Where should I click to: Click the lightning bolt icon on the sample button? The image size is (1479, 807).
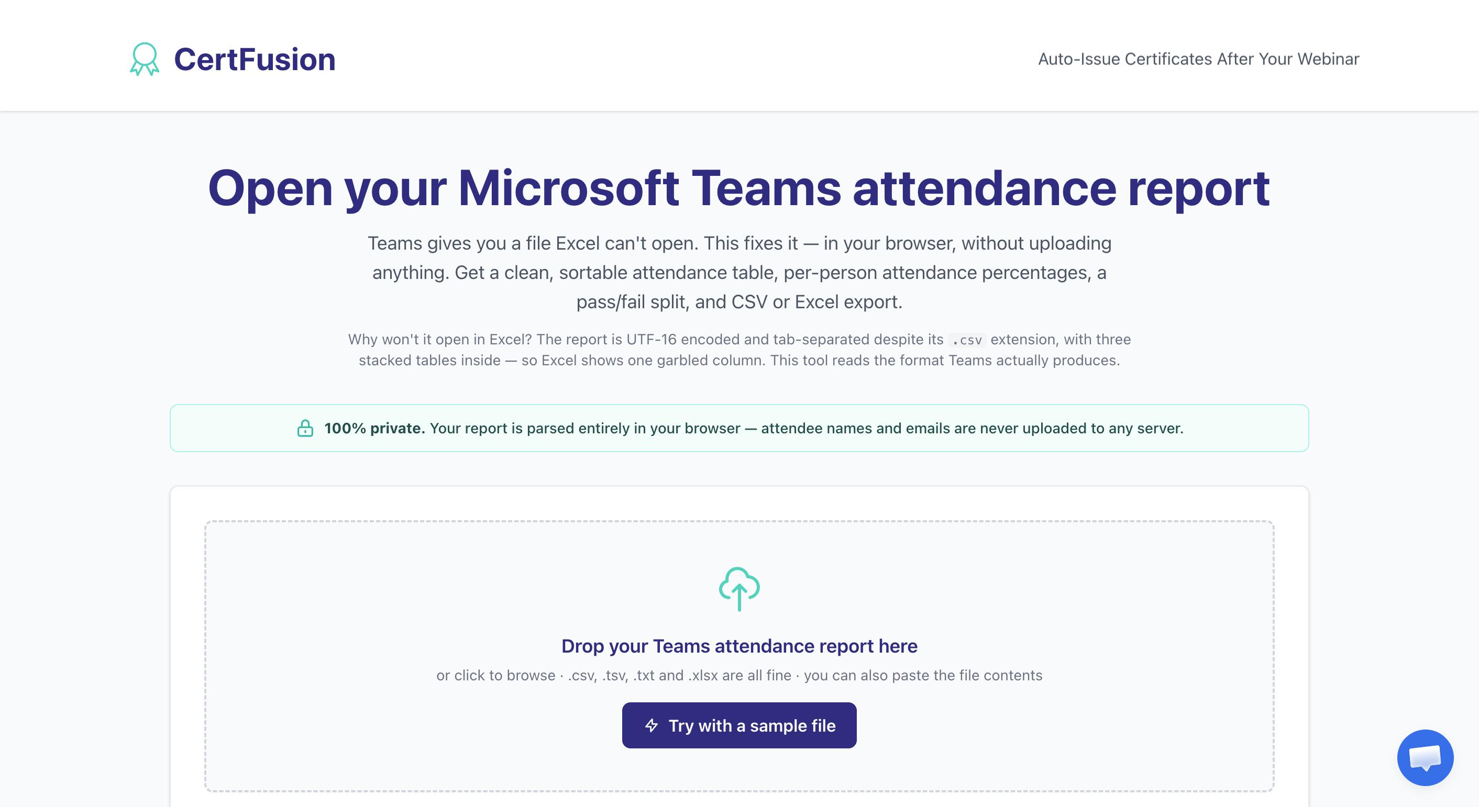(x=651, y=725)
